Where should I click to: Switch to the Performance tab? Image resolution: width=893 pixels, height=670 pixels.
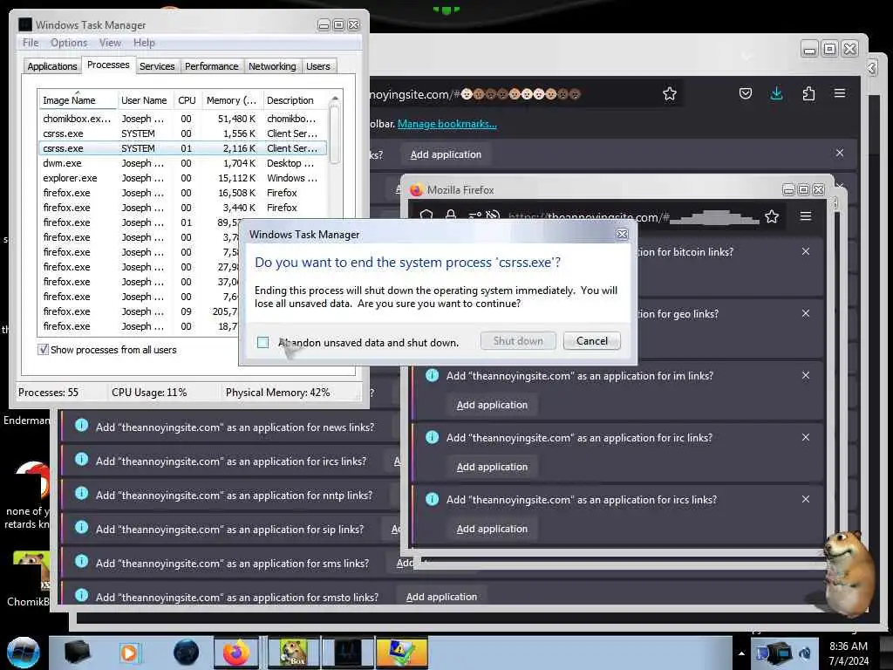(211, 66)
